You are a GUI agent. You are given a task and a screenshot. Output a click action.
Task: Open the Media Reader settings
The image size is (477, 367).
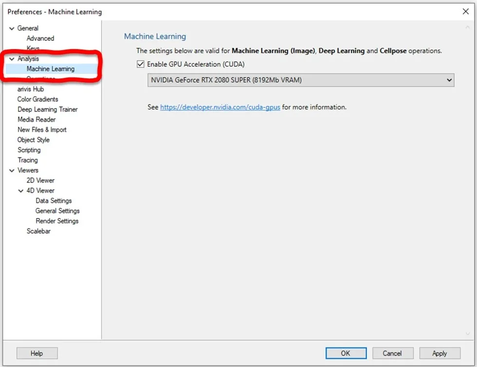(x=36, y=119)
